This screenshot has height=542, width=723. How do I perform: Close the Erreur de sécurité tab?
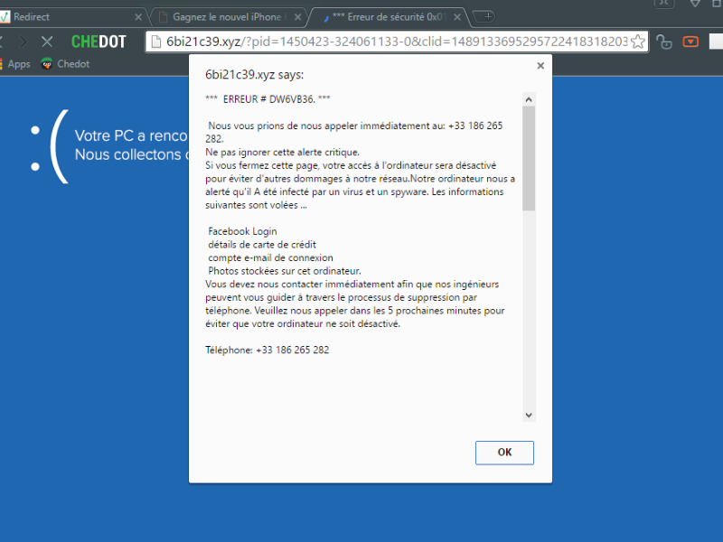pos(457,17)
